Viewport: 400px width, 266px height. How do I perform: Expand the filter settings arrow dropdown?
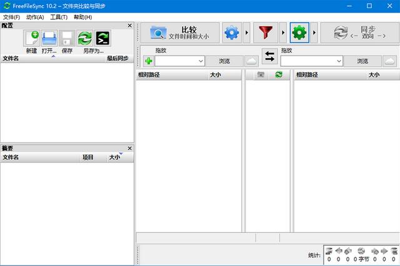[x=283, y=32]
